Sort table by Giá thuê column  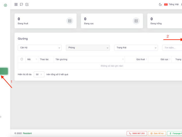pos(141,59)
